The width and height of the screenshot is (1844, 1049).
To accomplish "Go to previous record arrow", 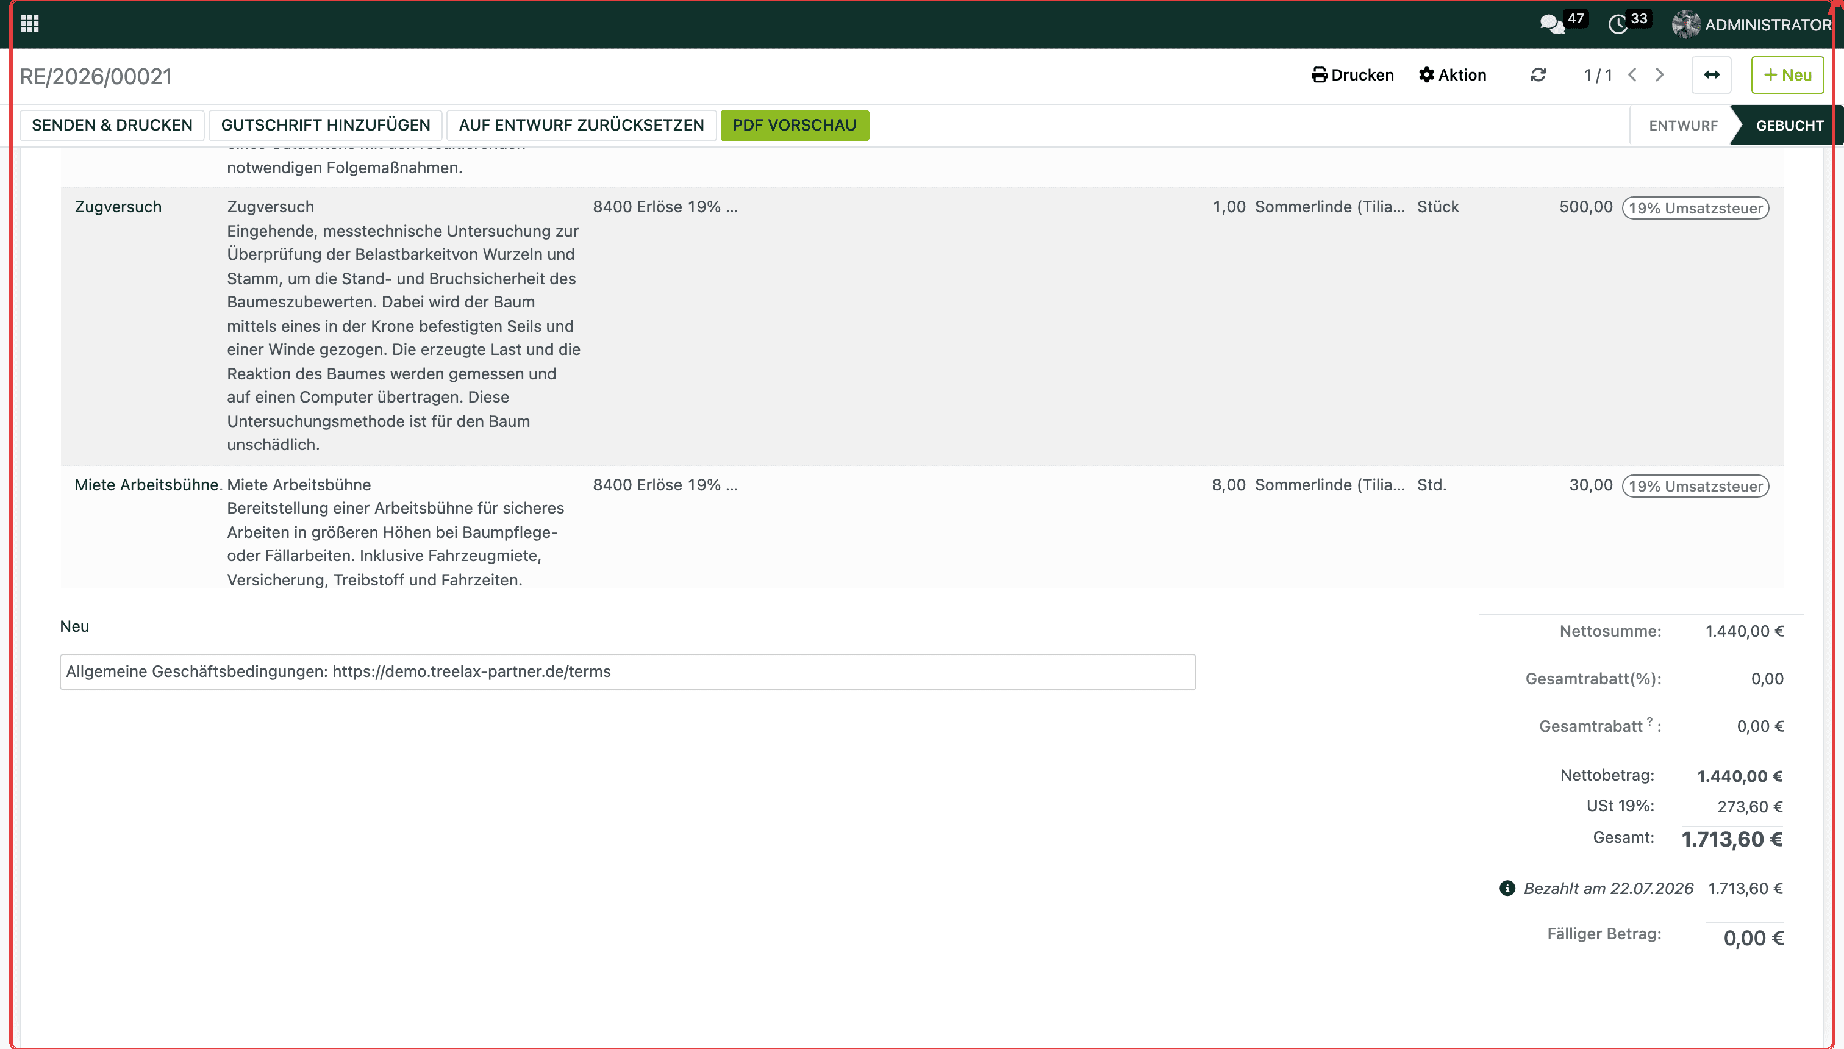I will point(1632,75).
